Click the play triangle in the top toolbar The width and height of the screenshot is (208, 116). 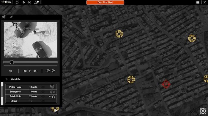pos(24,2)
